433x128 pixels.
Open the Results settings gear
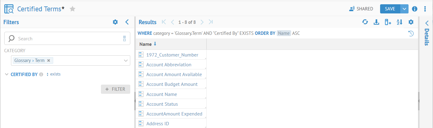click(411, 22)
